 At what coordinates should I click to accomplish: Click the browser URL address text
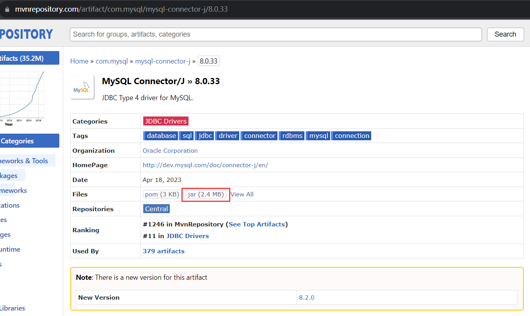(x=121, y=9)
